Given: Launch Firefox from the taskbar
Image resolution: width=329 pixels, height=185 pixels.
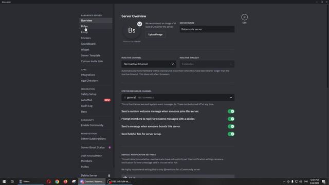Looking at the screenshot, I should coord(65,181).
